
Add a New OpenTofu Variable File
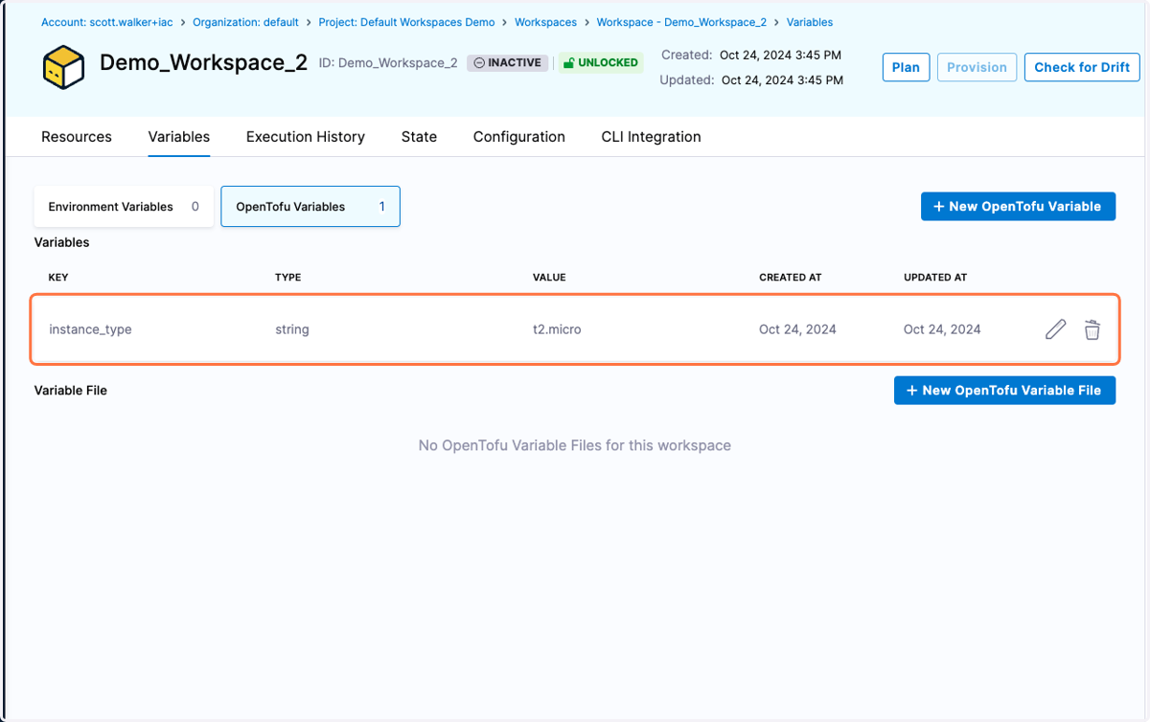1004,390
